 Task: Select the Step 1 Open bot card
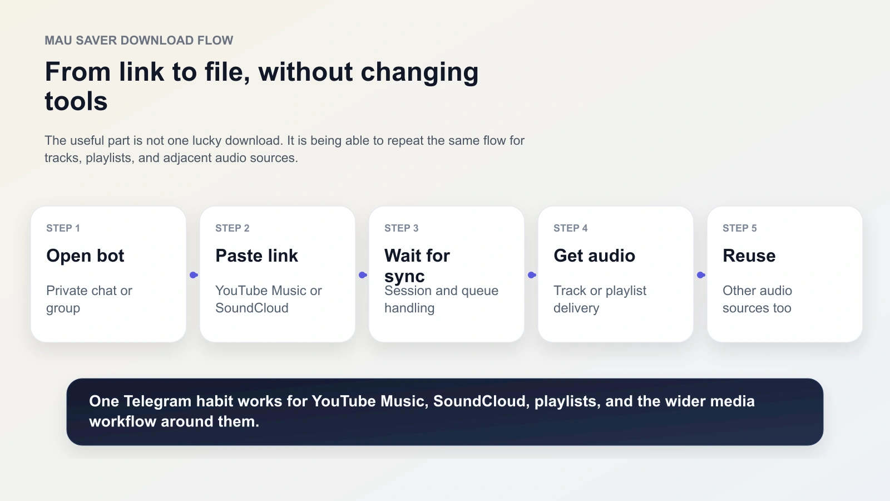point(108,274)
